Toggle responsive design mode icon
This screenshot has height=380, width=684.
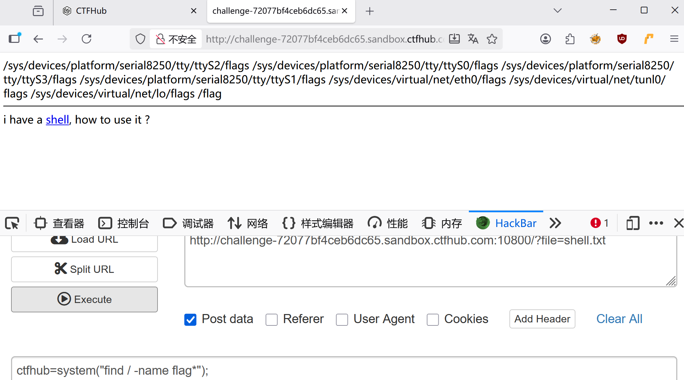point(632,223)
